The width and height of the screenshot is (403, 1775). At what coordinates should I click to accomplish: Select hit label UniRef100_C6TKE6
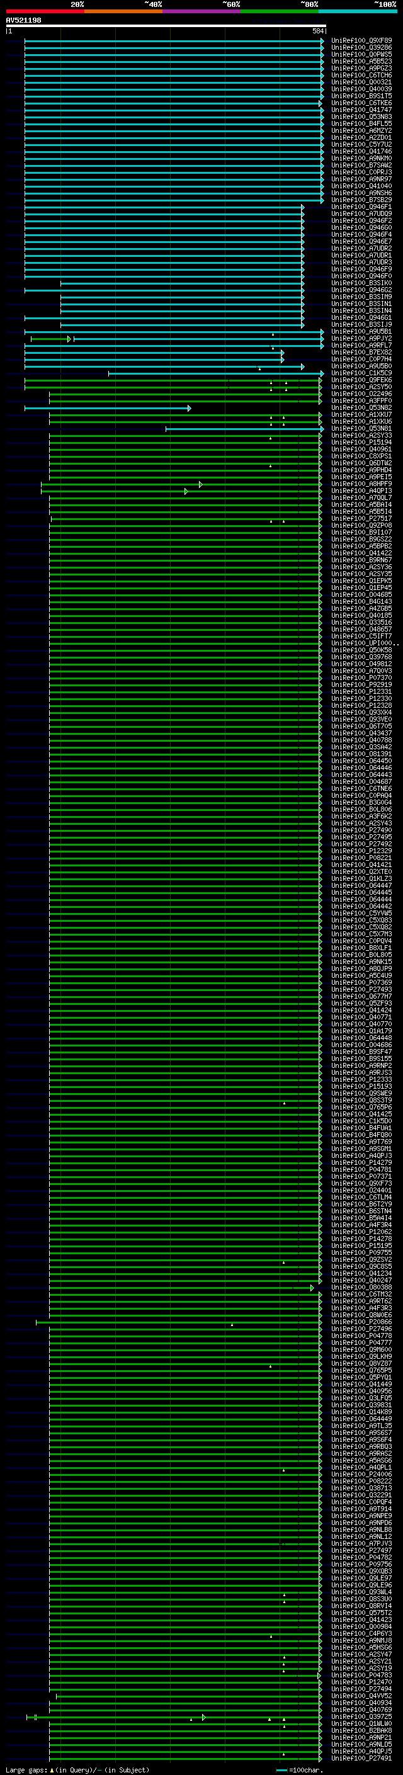(x=361, y=103)
